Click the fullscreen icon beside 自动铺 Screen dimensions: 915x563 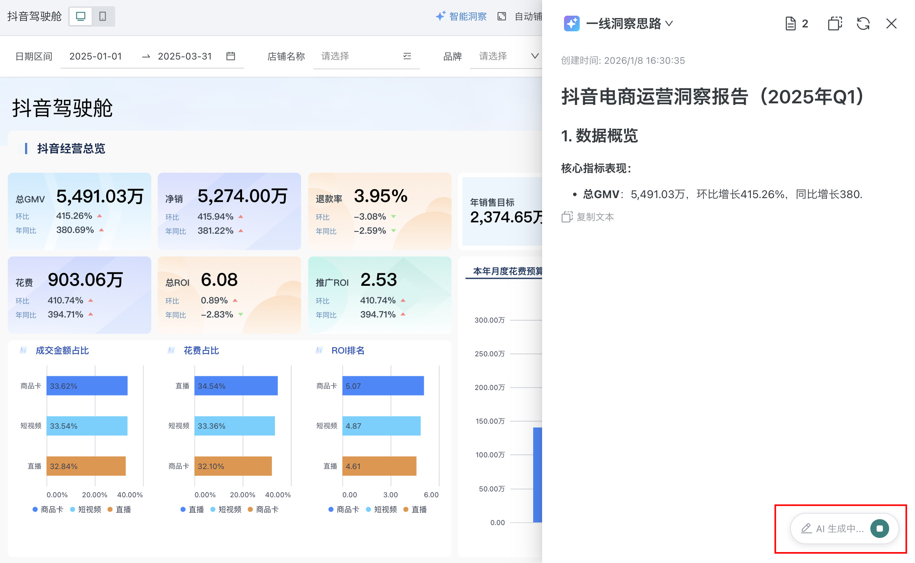[x=501, y=16]
